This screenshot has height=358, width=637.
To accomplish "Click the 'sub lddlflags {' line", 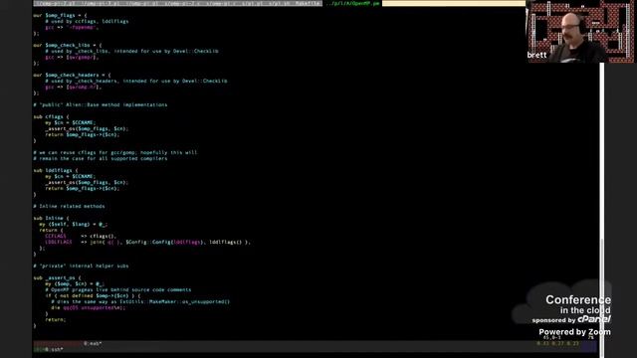I will point(56,170).
